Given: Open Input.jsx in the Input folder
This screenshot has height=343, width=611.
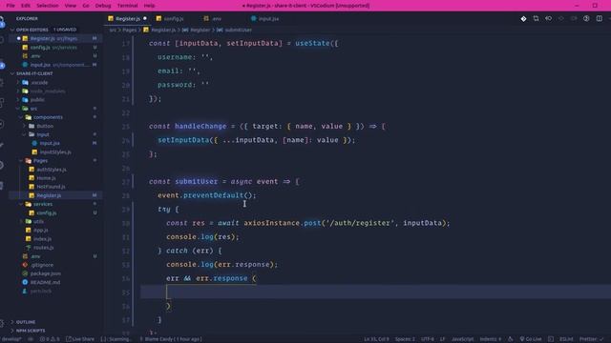Looking at the screenshot, I should pyautogui.click(x=50, y=143).
